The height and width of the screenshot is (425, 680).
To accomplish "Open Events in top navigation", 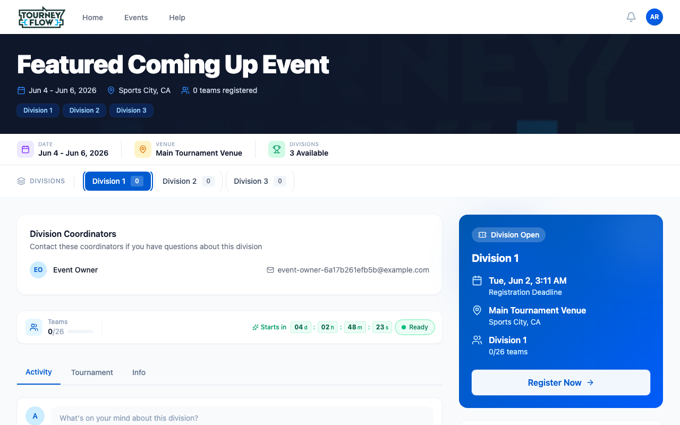I will click(136, 18).
